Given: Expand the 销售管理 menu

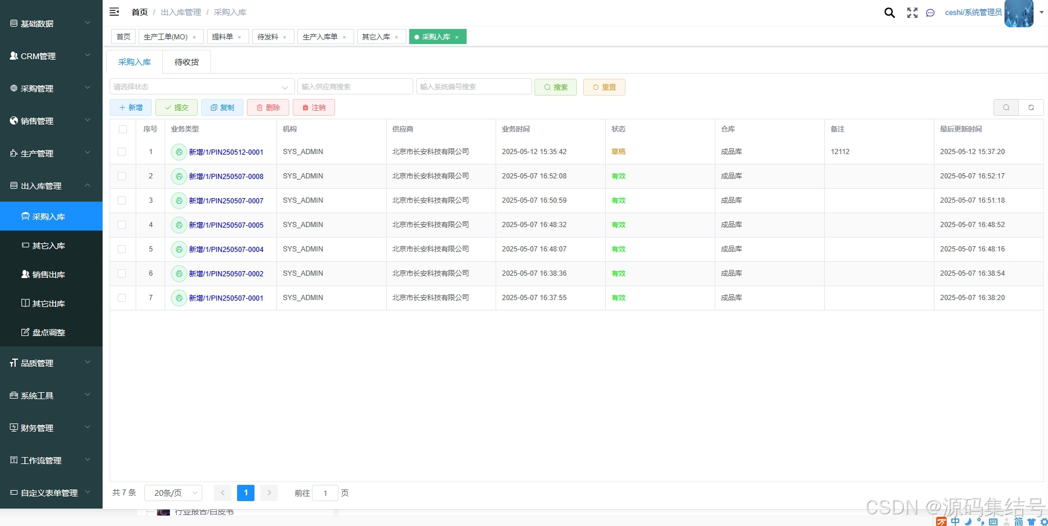Looking at the screenshot, I should click(x=51, y=120).
